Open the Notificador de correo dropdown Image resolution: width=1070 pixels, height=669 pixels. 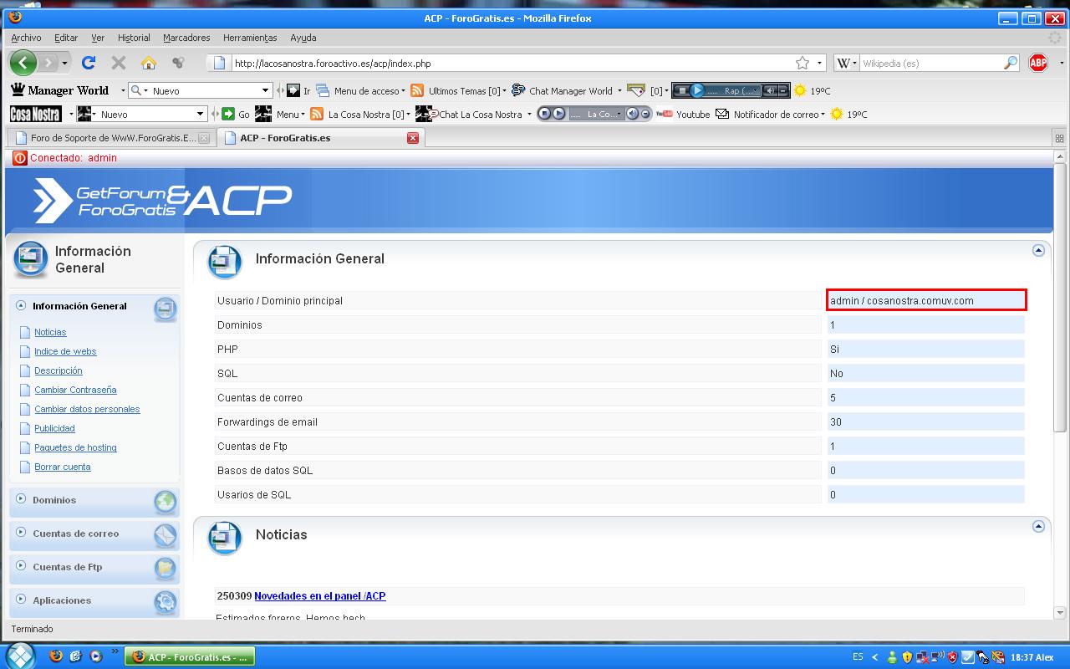tap(770, 114)
